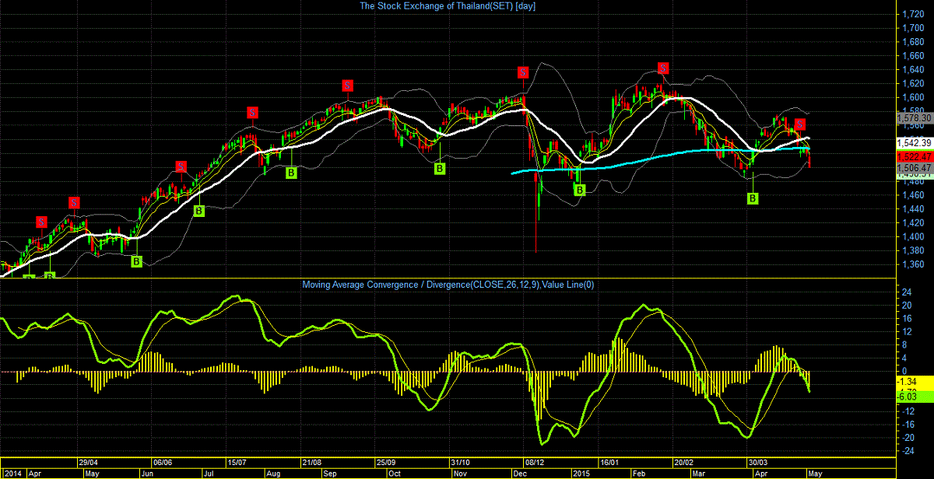Image resolution: width=934 pixels, height=479 pixels.
Task: Select the 16/01 date label
Action: click(x=610, y=461)
